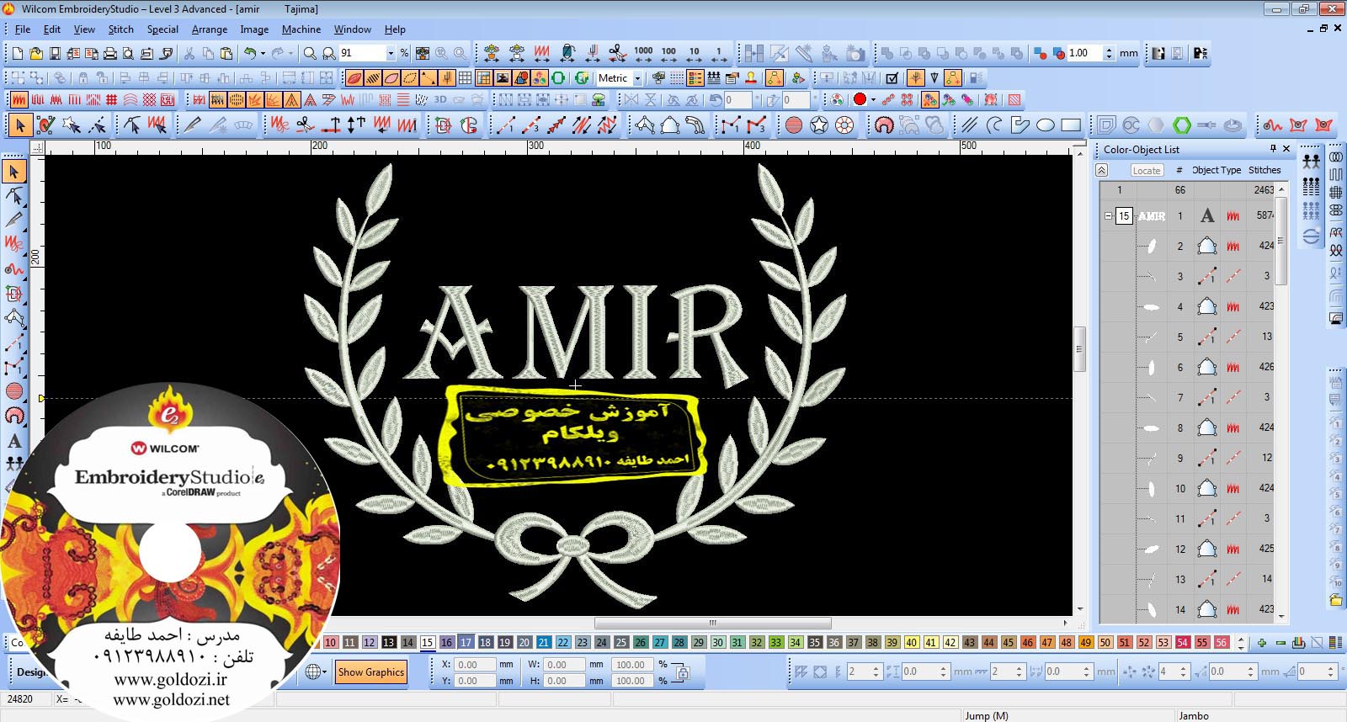The width and height of the screenshot is (1347, 722).
Task: Save the design with the floppy disk icon
Action: 54,53
